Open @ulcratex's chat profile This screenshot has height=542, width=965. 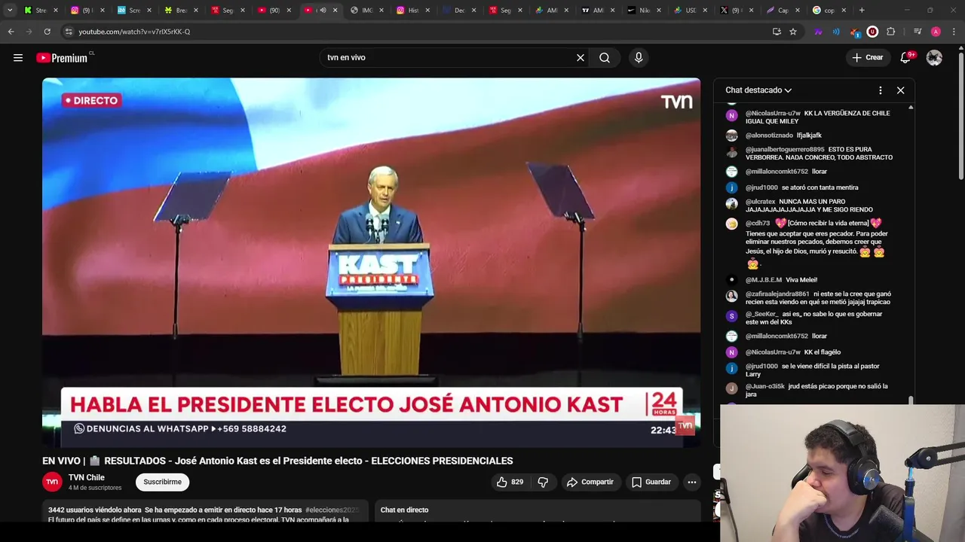[760, 202]
